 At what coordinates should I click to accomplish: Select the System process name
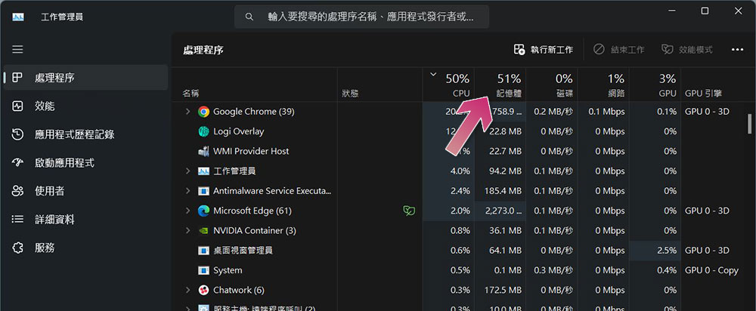(x=228, y=270)
